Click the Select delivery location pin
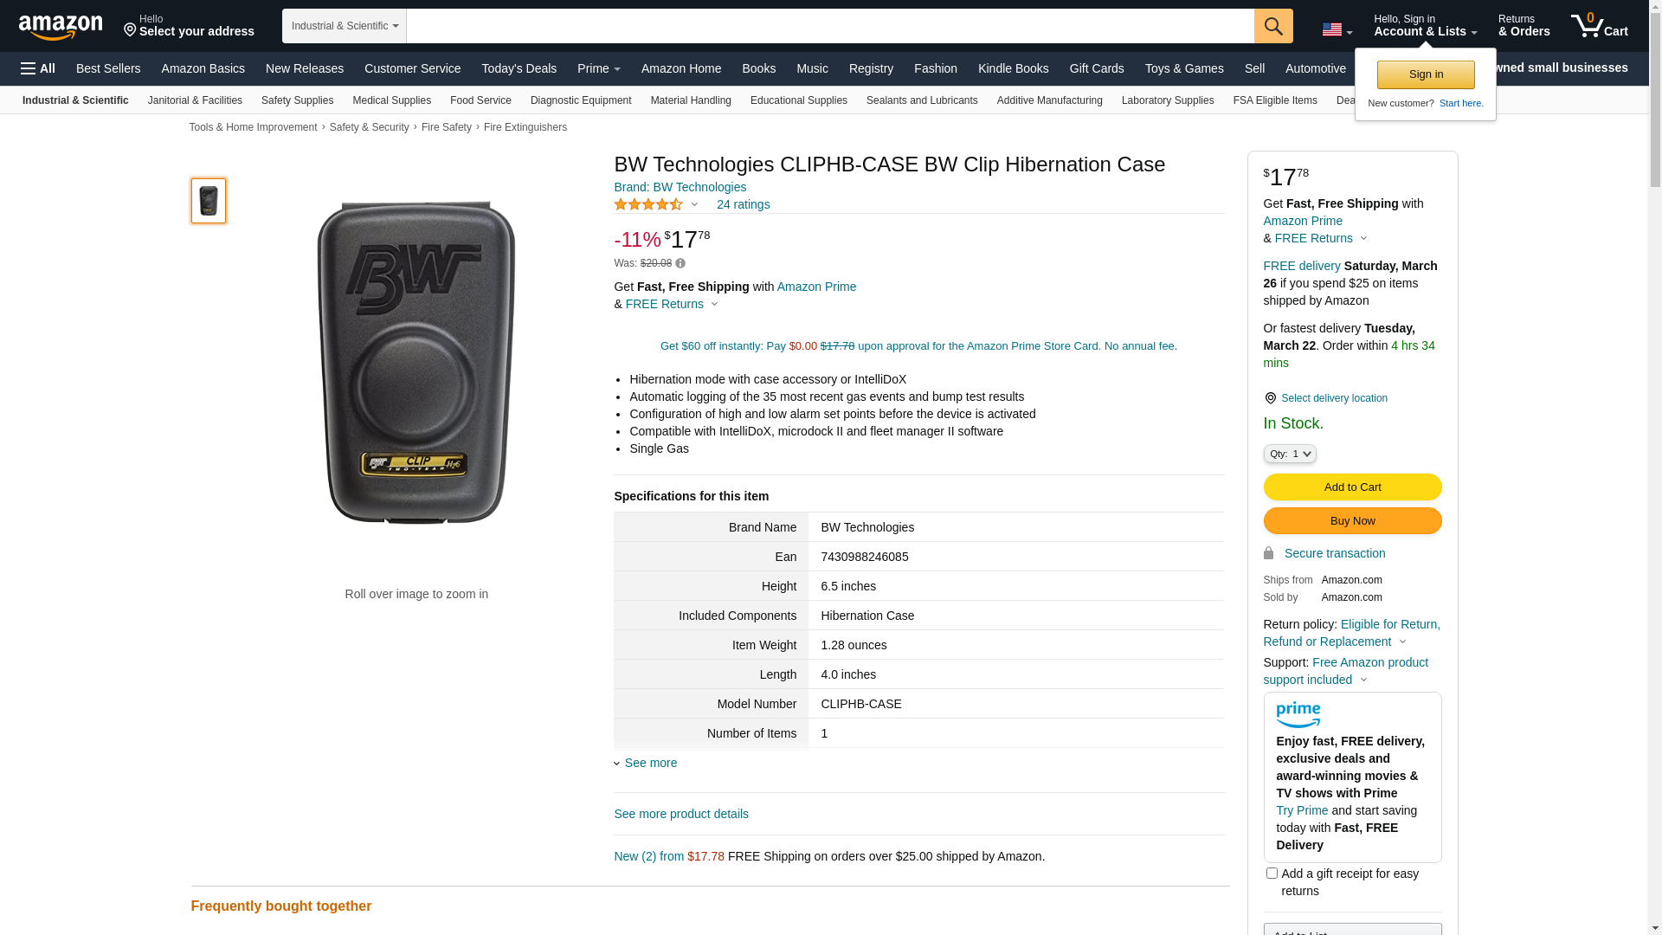 click(1270, 398)
